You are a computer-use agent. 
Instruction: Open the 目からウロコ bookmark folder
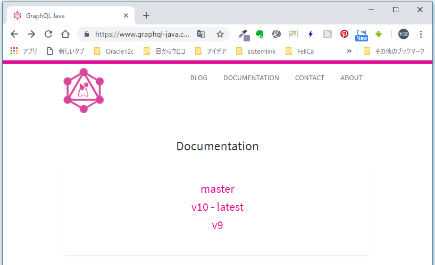164,51
